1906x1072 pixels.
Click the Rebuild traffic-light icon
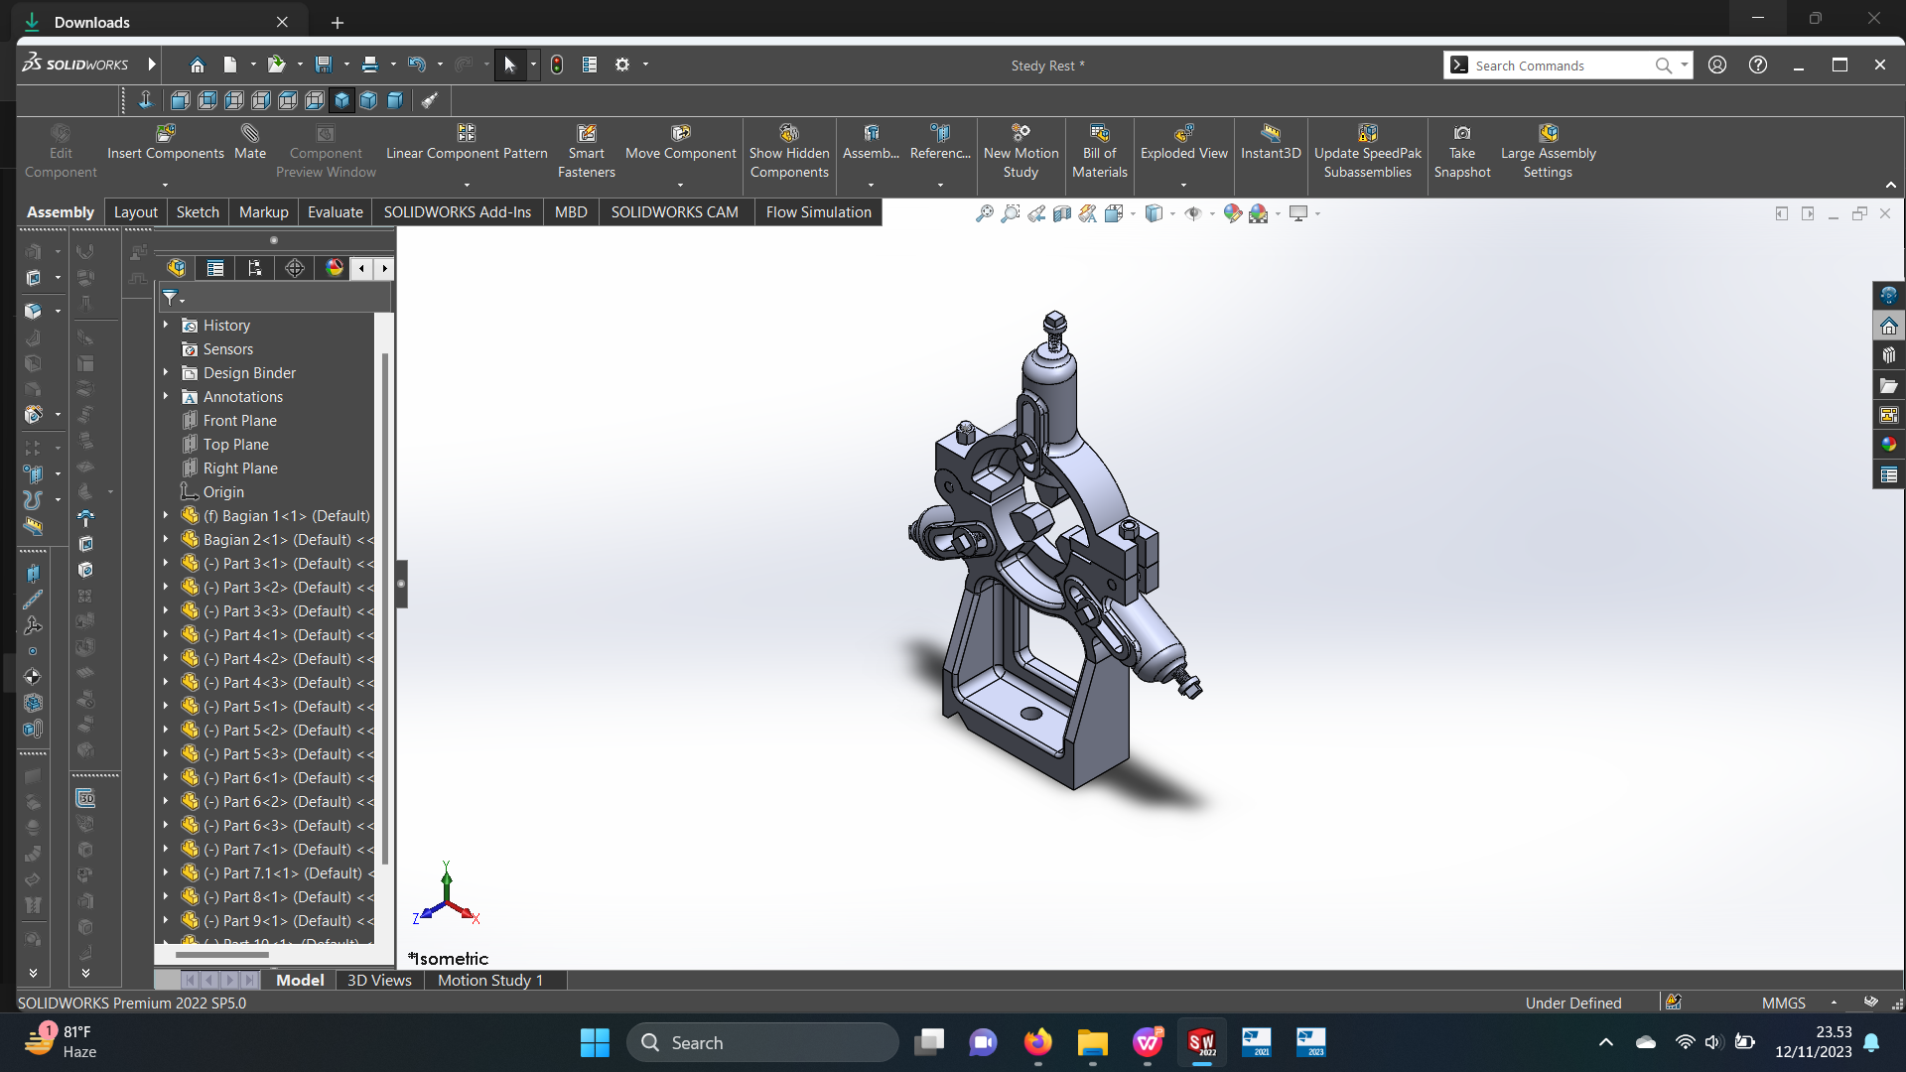557,65
